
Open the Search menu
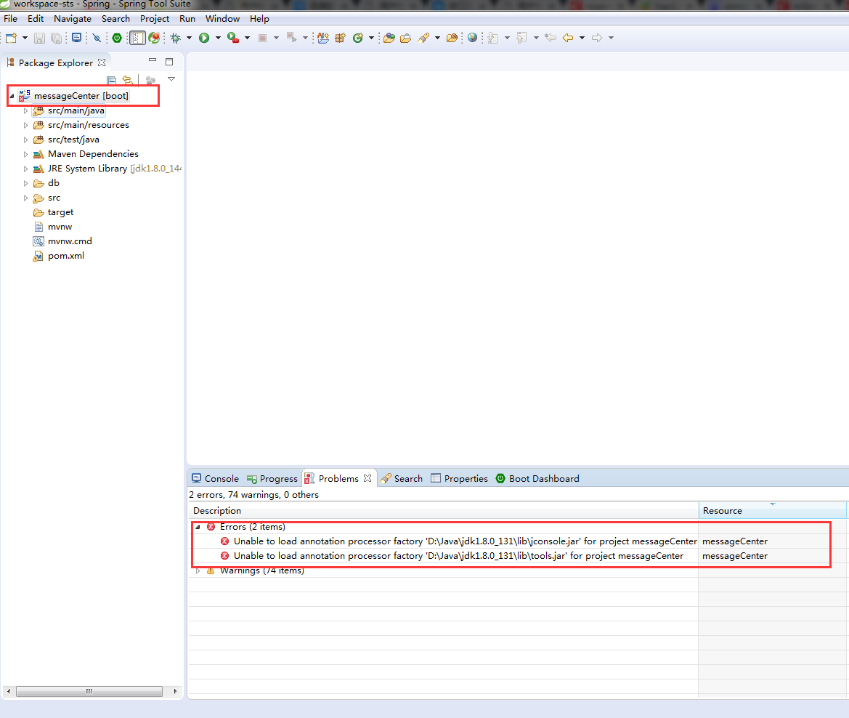tap(116, 18)
